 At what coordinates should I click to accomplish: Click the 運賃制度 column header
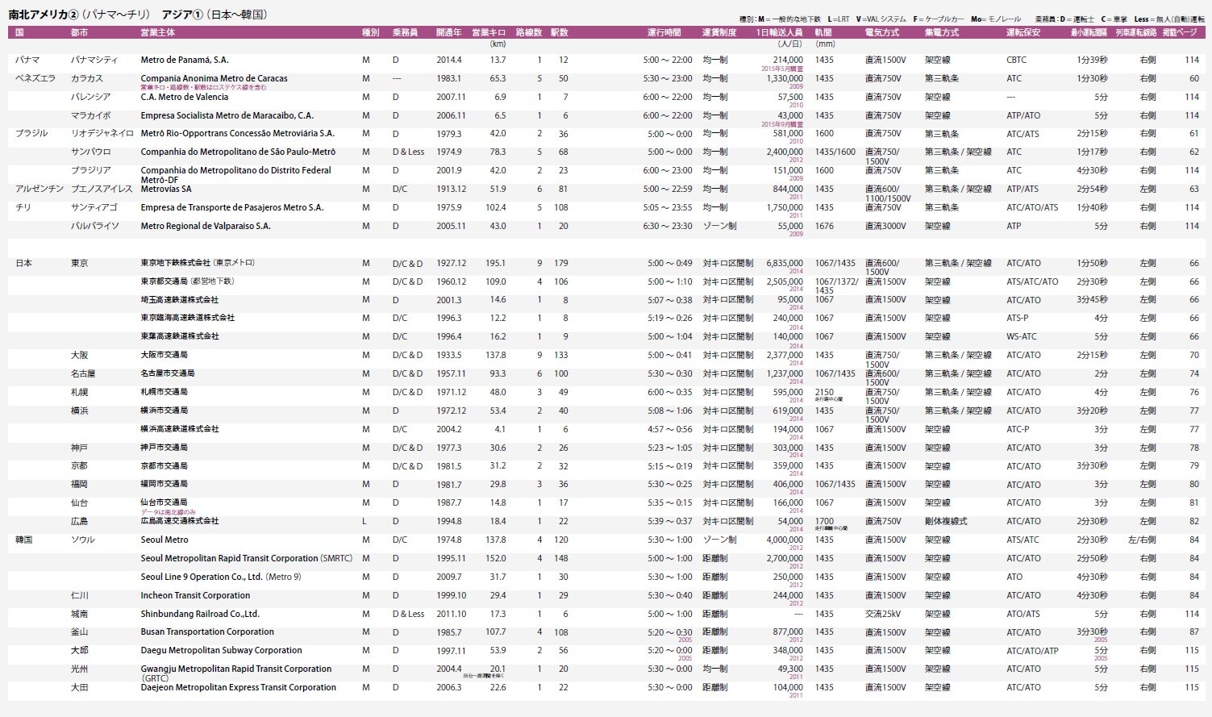pyautogui.click(x=719, y=33)
